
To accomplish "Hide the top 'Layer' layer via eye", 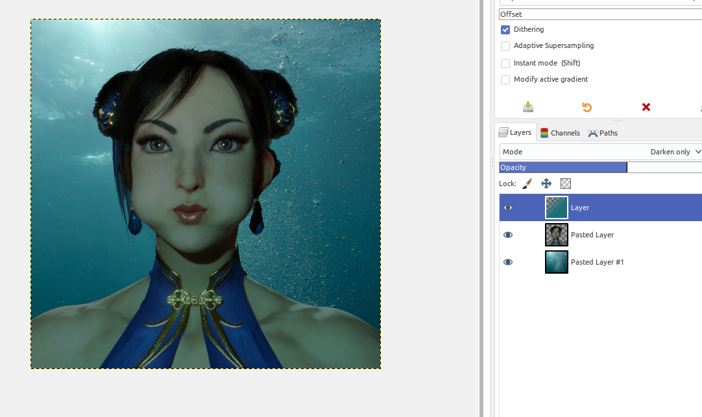I will (x=508, y=208).
